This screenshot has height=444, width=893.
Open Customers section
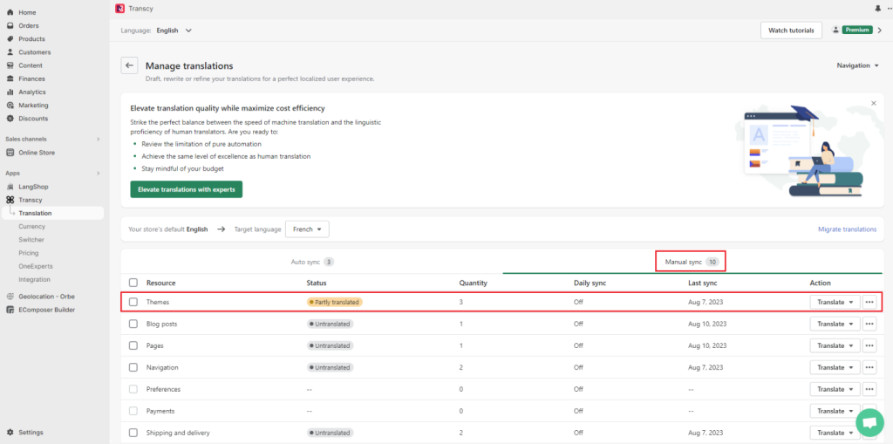click(34, 51)
